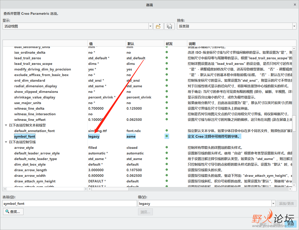The width and height of the screenshot is (299, 230).
Task: Click into the Value input field
Action: pyautogui.click(x=205, y=204)
